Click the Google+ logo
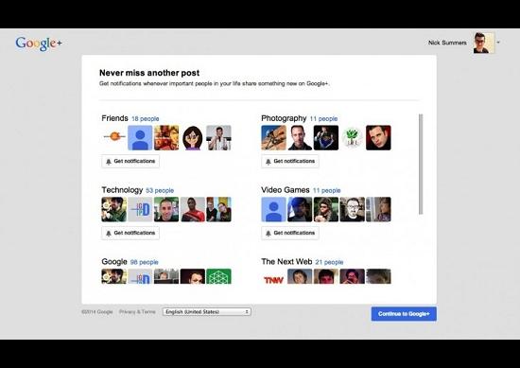Viewport: 520px width, 368px height. [39, 44]
